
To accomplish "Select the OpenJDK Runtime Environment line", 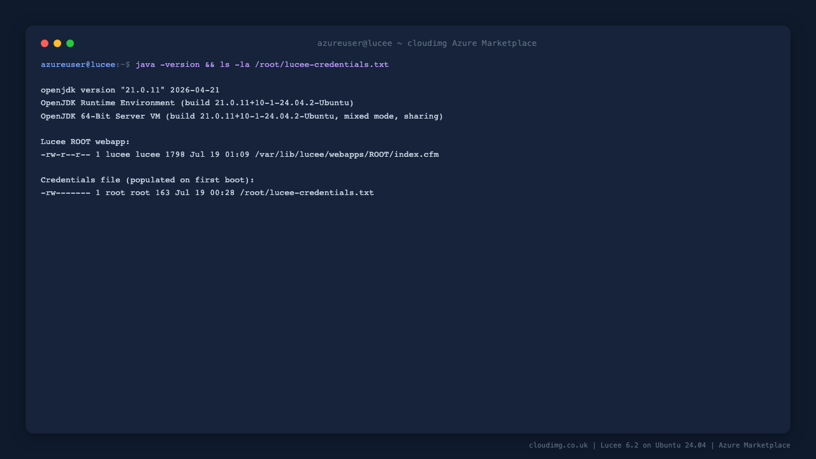I will click(197, 103).
